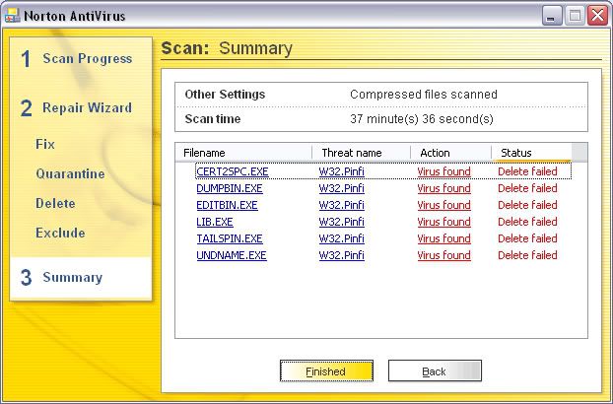Close the Norton AntiVirus window
The image size is (613, 404).
pos(598,16)
